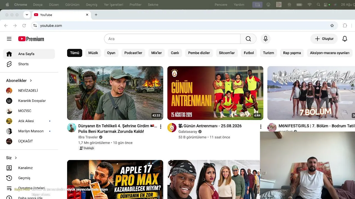
Task: Select the Sitcom'lar filter chip
Action: [227, 53]
